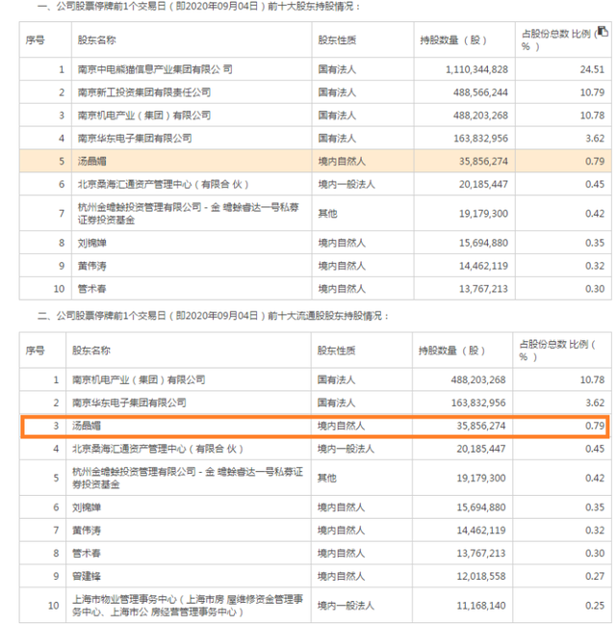Click 持股数量（股）header in 前十大股东 table
This screenshot has height=624, width=616.
click(x=453, y=40)
